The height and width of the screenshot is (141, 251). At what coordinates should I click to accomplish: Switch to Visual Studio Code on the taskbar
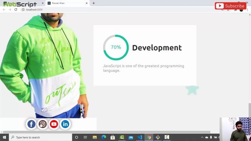point(140,137)
